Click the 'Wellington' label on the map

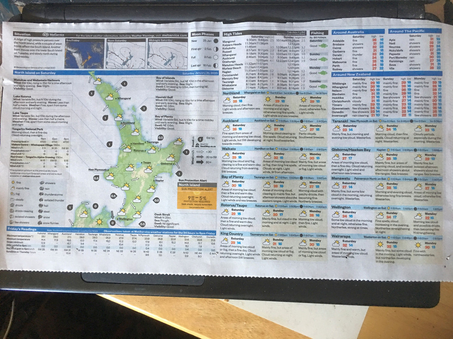point(126,219)
